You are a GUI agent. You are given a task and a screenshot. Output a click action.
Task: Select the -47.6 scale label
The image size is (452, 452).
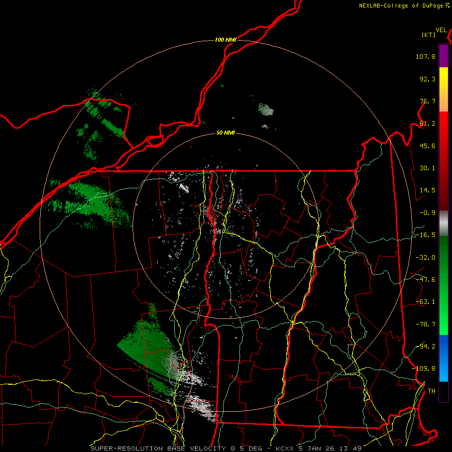pyautogui.click(x=425, y=280)
